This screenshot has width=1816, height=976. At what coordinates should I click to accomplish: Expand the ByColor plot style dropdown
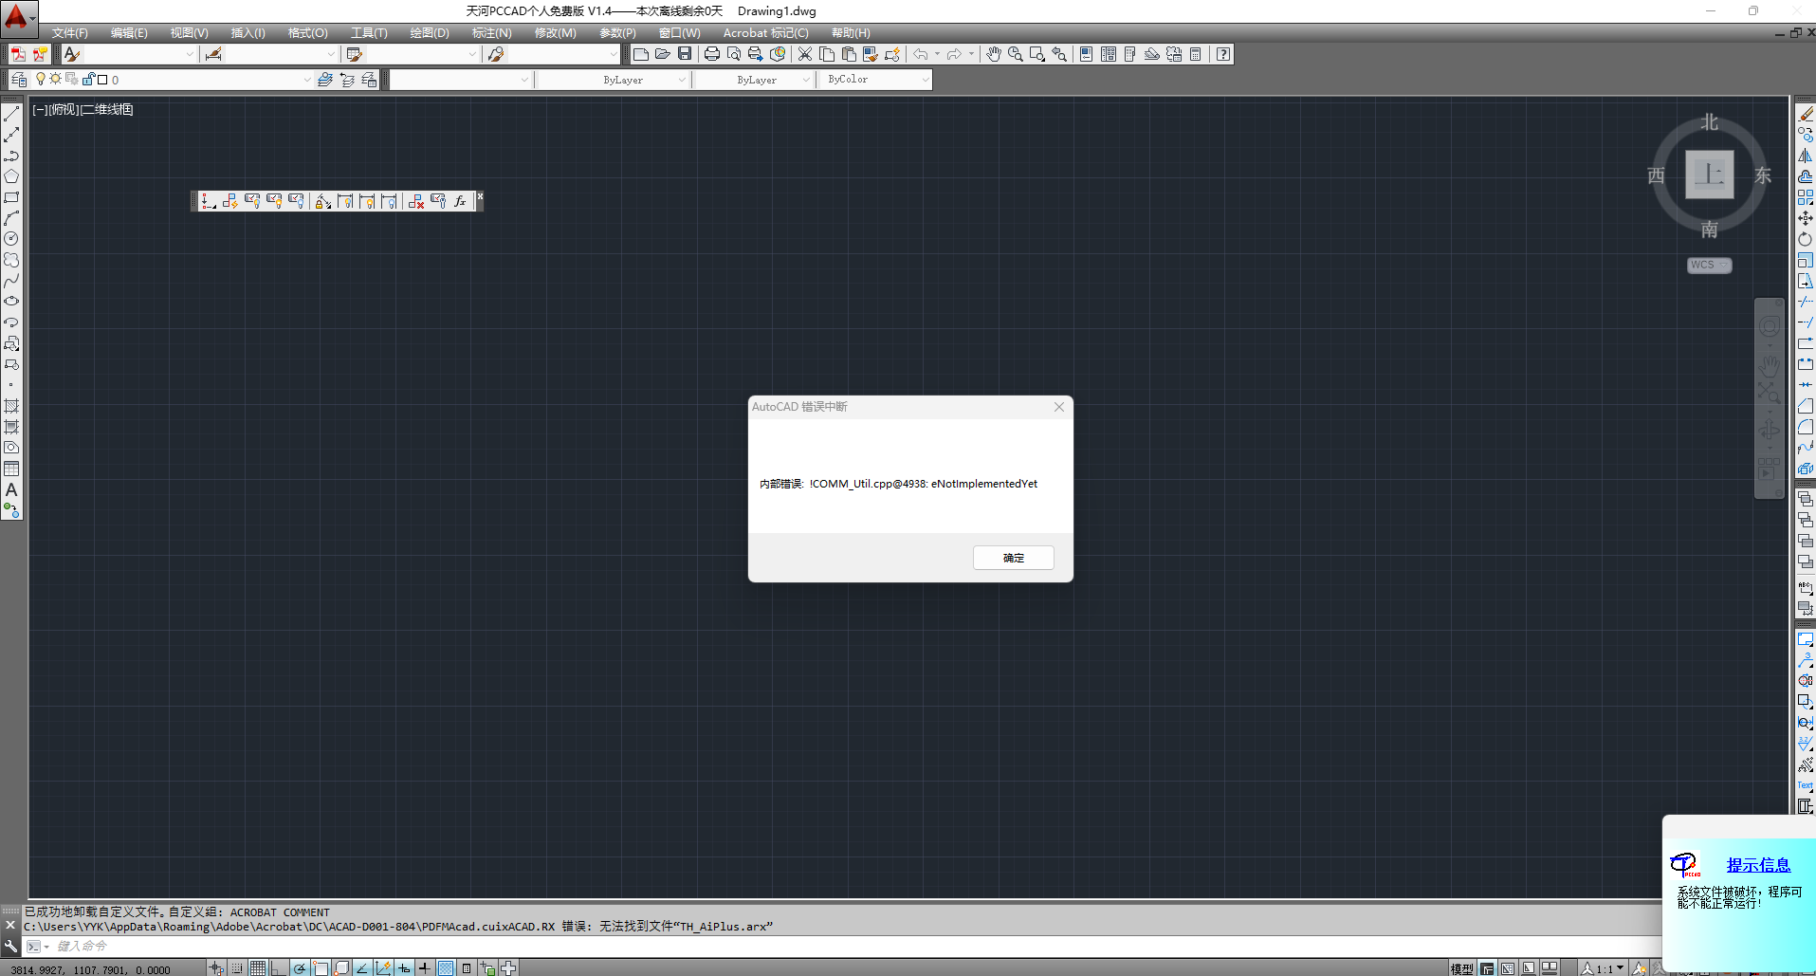coord(925,80)
